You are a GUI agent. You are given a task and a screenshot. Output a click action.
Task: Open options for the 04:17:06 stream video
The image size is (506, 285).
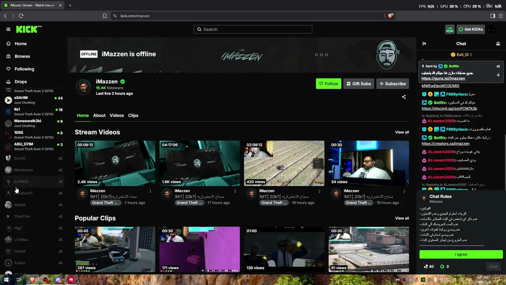click(235, 191)
